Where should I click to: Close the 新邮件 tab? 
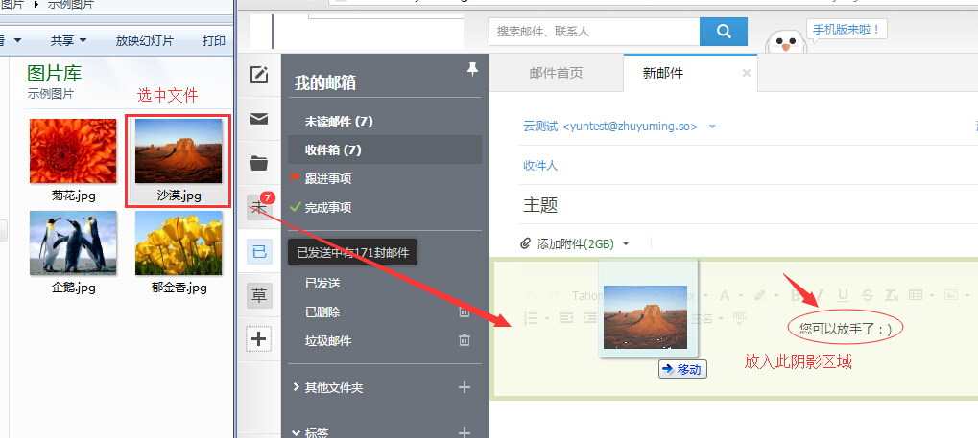click(x=747, y=73)
